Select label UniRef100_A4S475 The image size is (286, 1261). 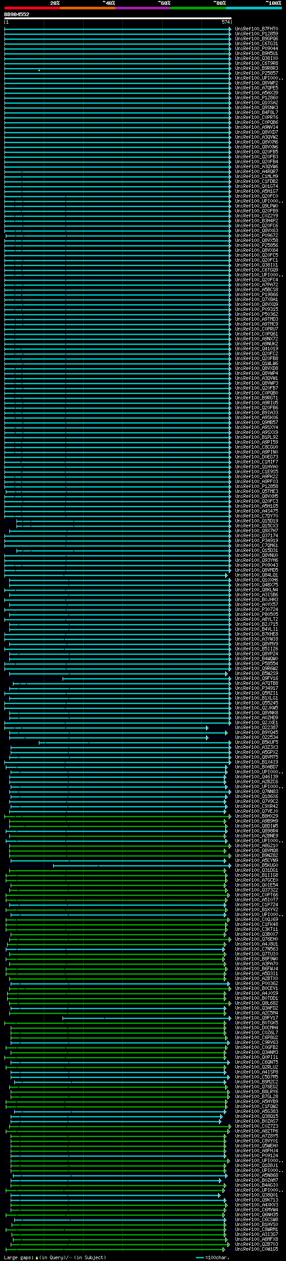pos(257,511)
